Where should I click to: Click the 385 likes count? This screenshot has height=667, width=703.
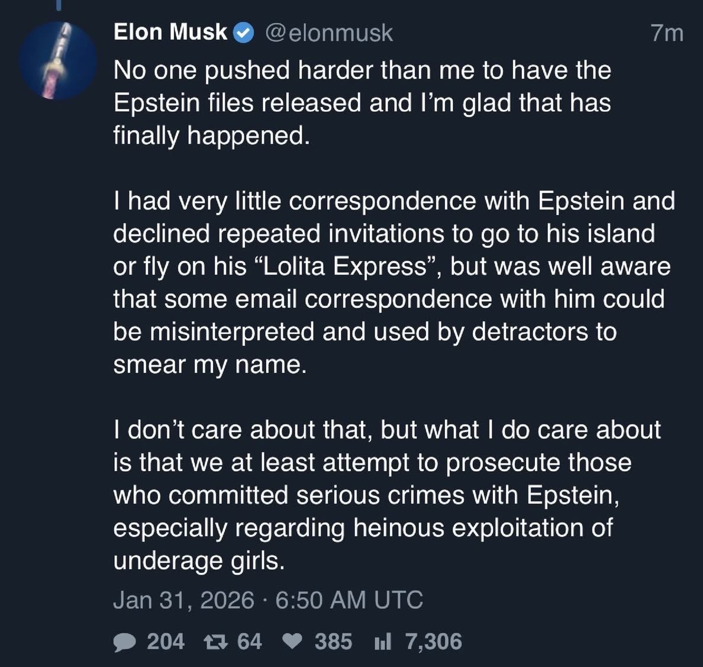click(333, 642)
